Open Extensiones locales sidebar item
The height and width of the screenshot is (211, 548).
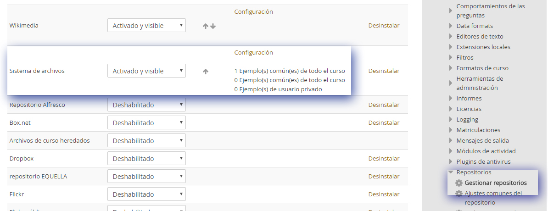tap(483, 47)
